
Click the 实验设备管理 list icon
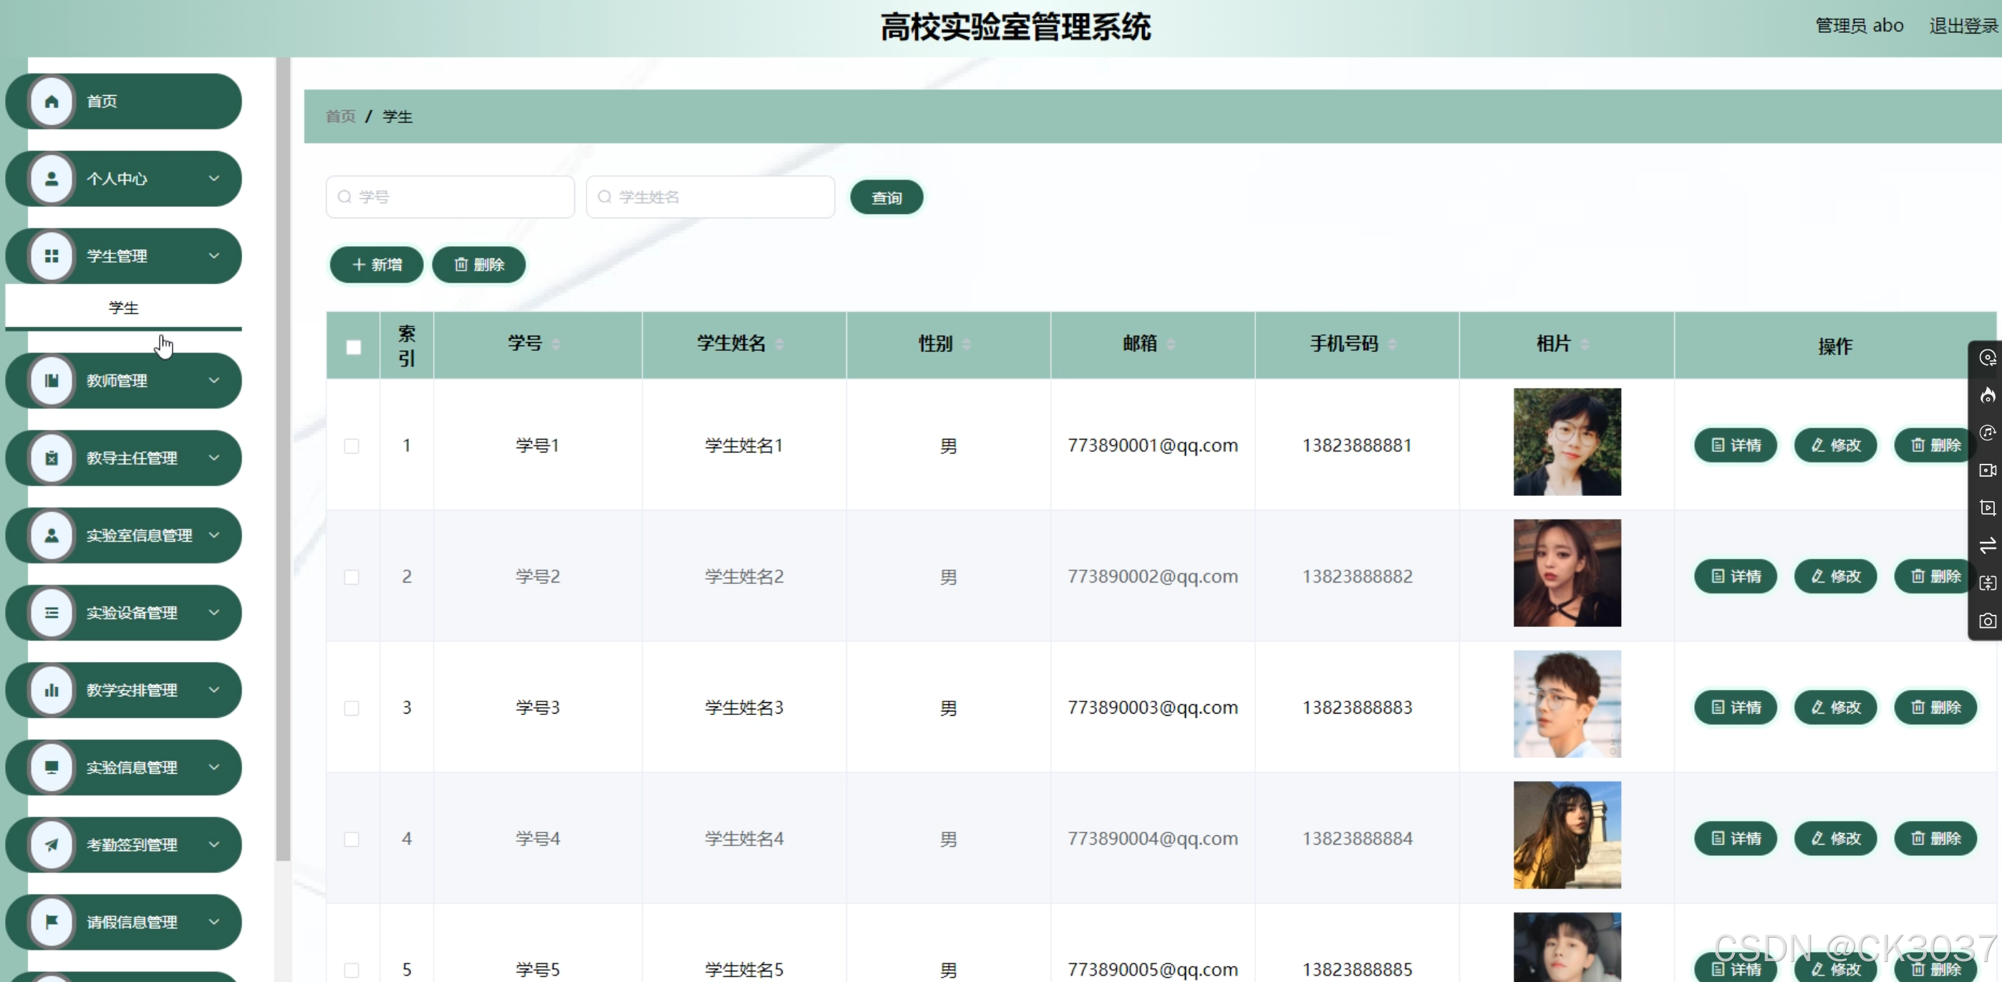[x=52, y=613]
